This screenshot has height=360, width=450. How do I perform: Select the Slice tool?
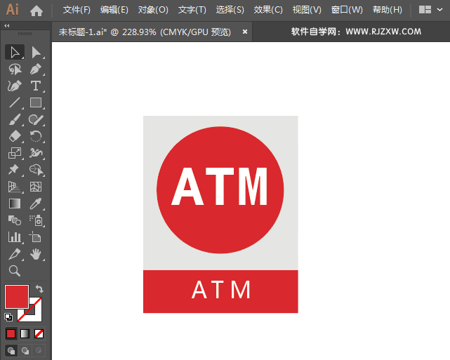(15, 254)
